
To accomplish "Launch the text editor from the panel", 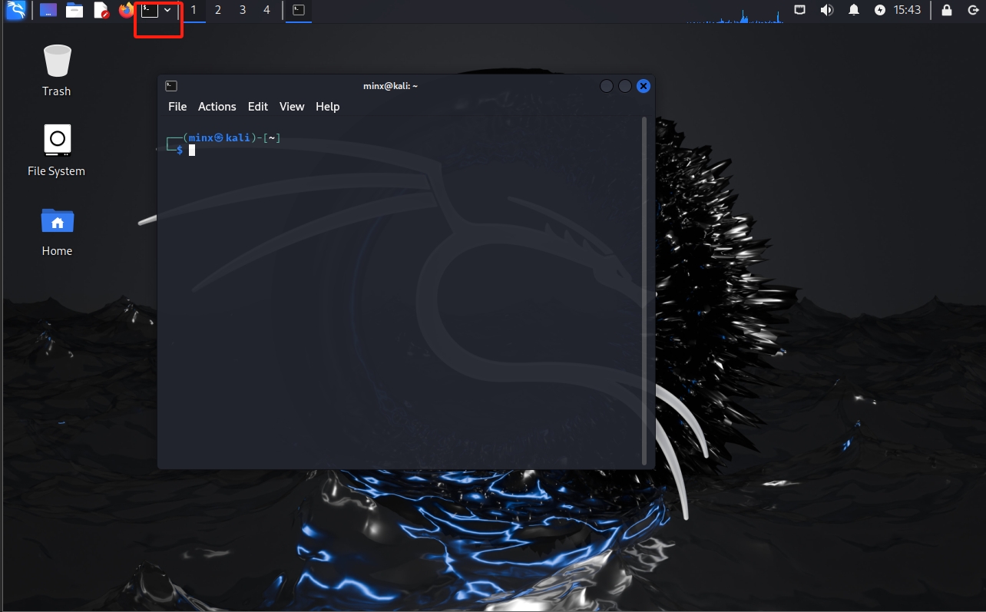I will 101,10.
